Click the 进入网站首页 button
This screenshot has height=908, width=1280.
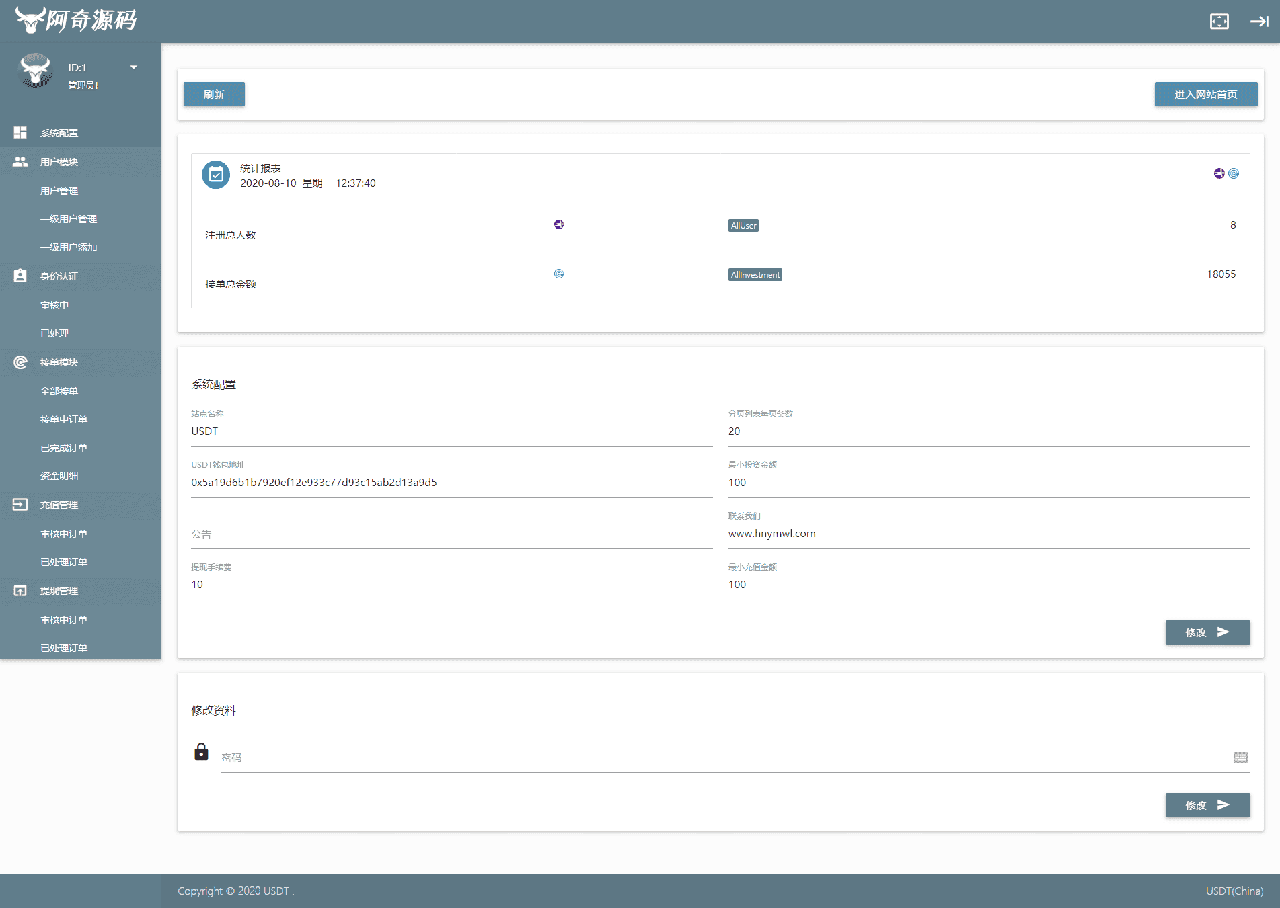tap(1205, 94)
